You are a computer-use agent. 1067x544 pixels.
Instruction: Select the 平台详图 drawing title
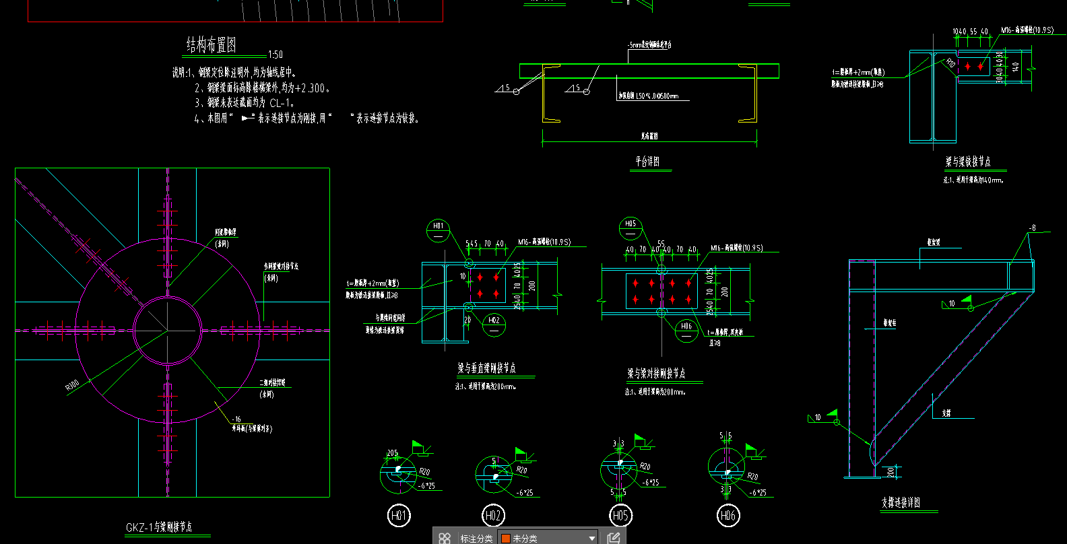click(x=647, y=162)
